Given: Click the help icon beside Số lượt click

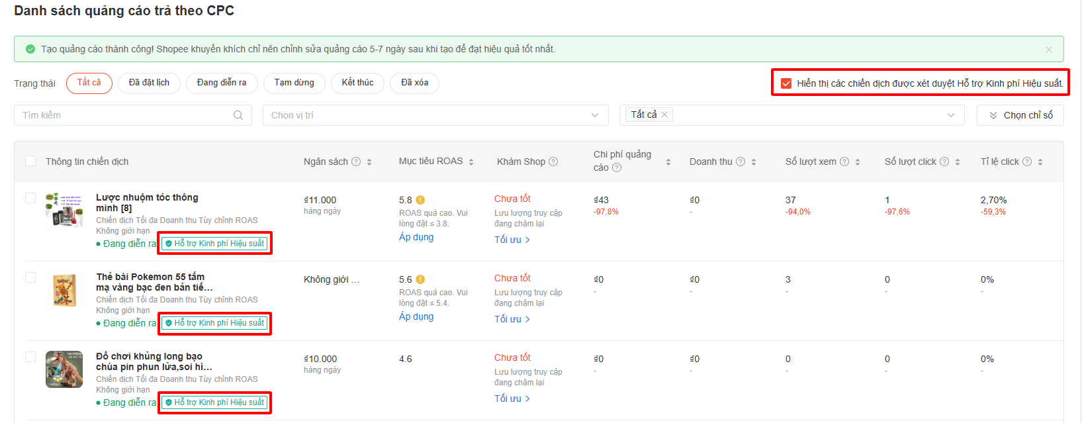Looking at the screenshot, I should (x=944, y=162).
